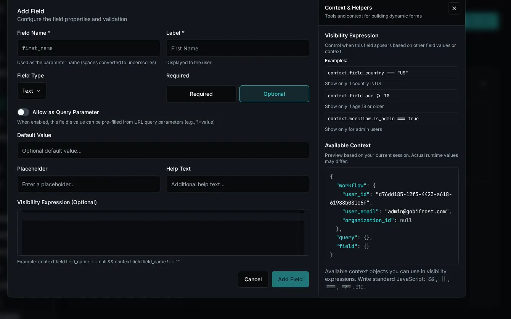Click the Help Text input
The image size is (511, 319).
238,184
